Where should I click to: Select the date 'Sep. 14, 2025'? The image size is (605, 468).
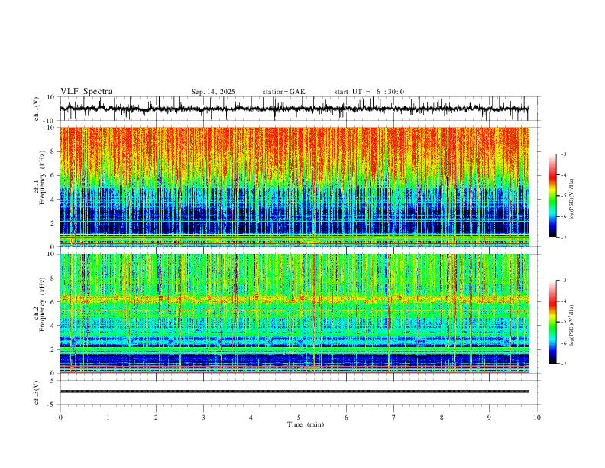213,92
